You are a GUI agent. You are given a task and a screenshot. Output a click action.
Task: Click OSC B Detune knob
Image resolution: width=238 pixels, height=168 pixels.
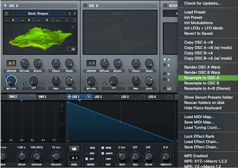[x=104, y=63]
